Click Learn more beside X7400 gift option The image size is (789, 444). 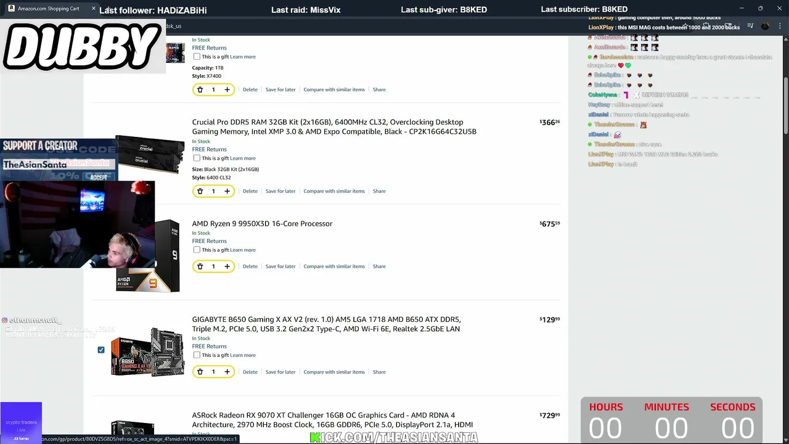(x=243, y=57)
